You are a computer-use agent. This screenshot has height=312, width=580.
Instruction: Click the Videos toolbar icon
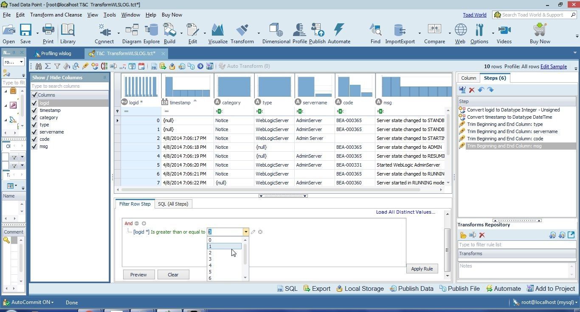coord(504,34)
